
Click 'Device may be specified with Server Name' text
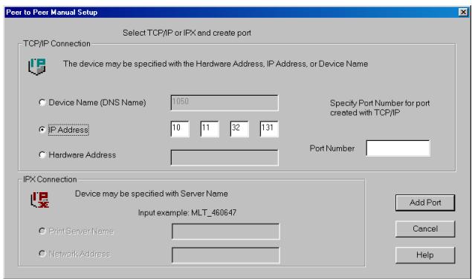(x=151, y=194)
